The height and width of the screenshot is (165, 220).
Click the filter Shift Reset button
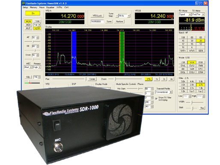tap(202, 108)
